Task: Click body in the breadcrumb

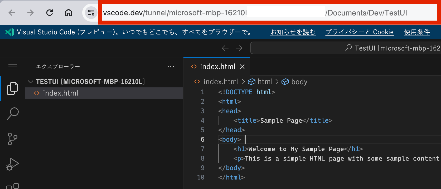Action: coord(299,82)
